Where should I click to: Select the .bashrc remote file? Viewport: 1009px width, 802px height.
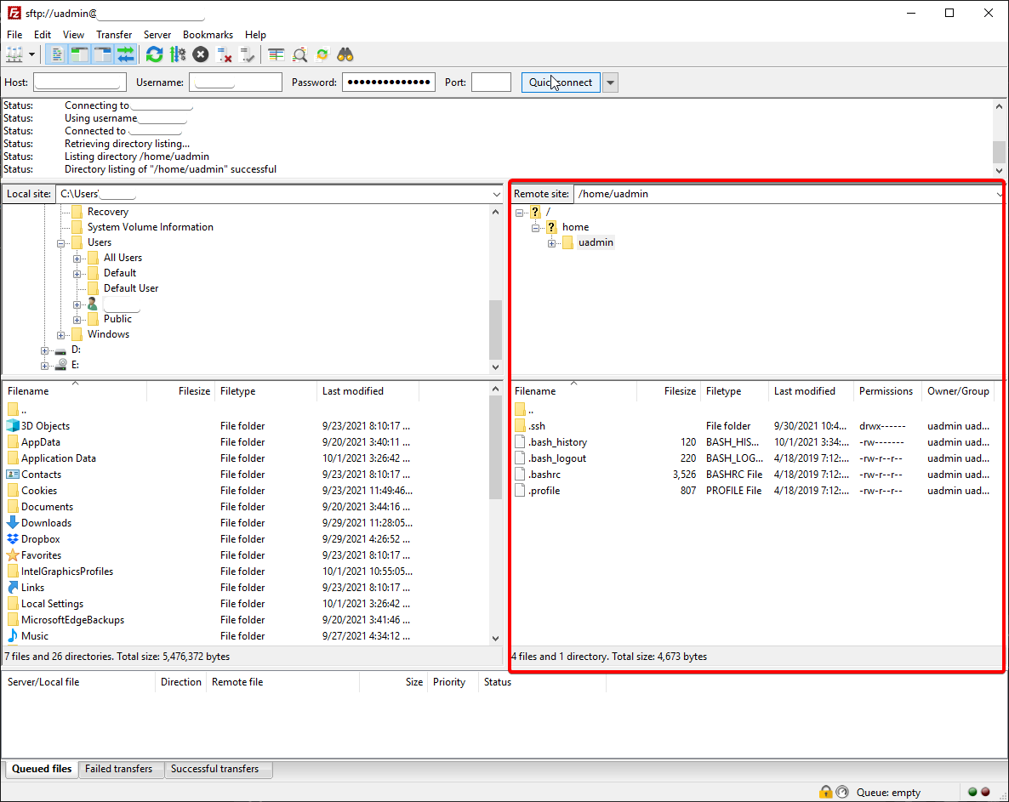[x=538, y=474]
